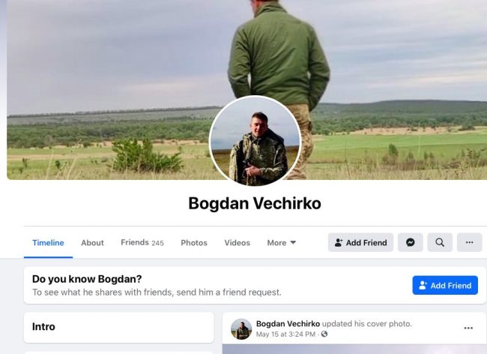The image size is (487, 354).
Task: Go to the Photos tab
Action: click(x=194, y=243)
